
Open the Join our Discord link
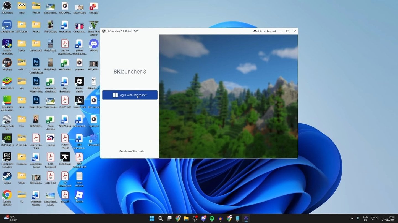[265, 31]
